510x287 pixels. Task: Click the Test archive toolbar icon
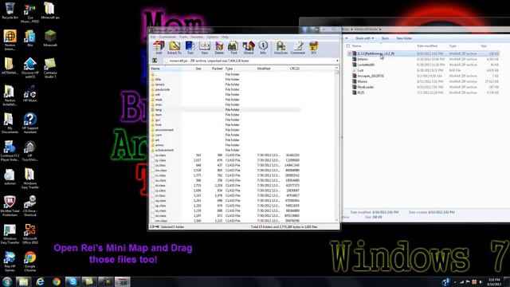(190, 48)
